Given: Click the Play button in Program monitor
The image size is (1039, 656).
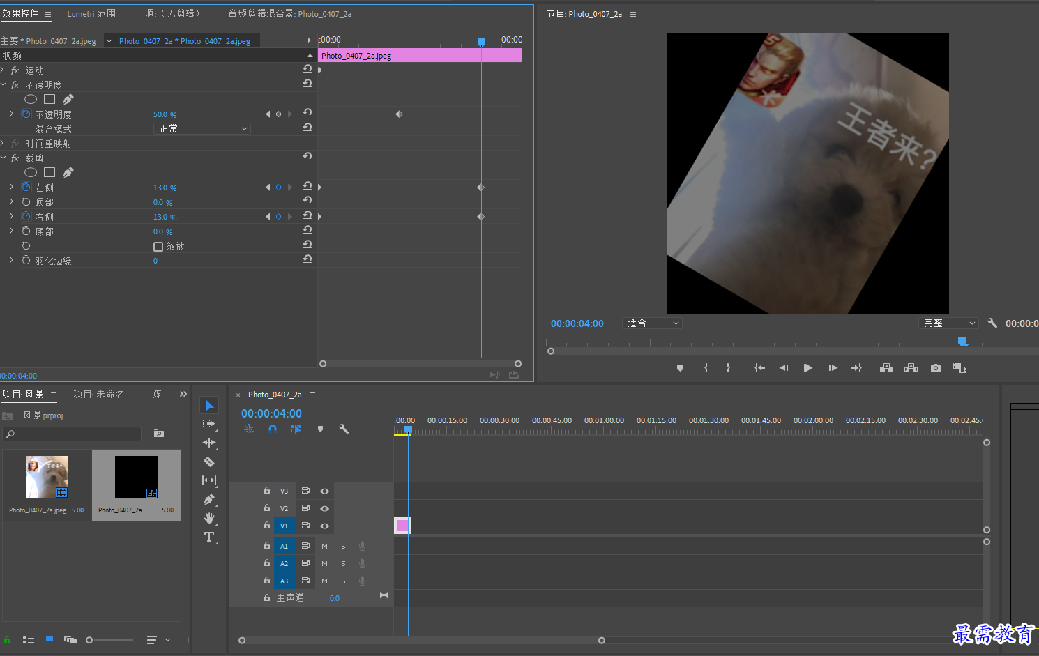Looking at the screenshot, I should point(808,368).
